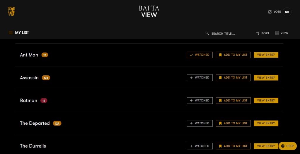The height and width of the screenshot is (154, 300).
Task: Click the external-link Vote icon
Action: 270,12
